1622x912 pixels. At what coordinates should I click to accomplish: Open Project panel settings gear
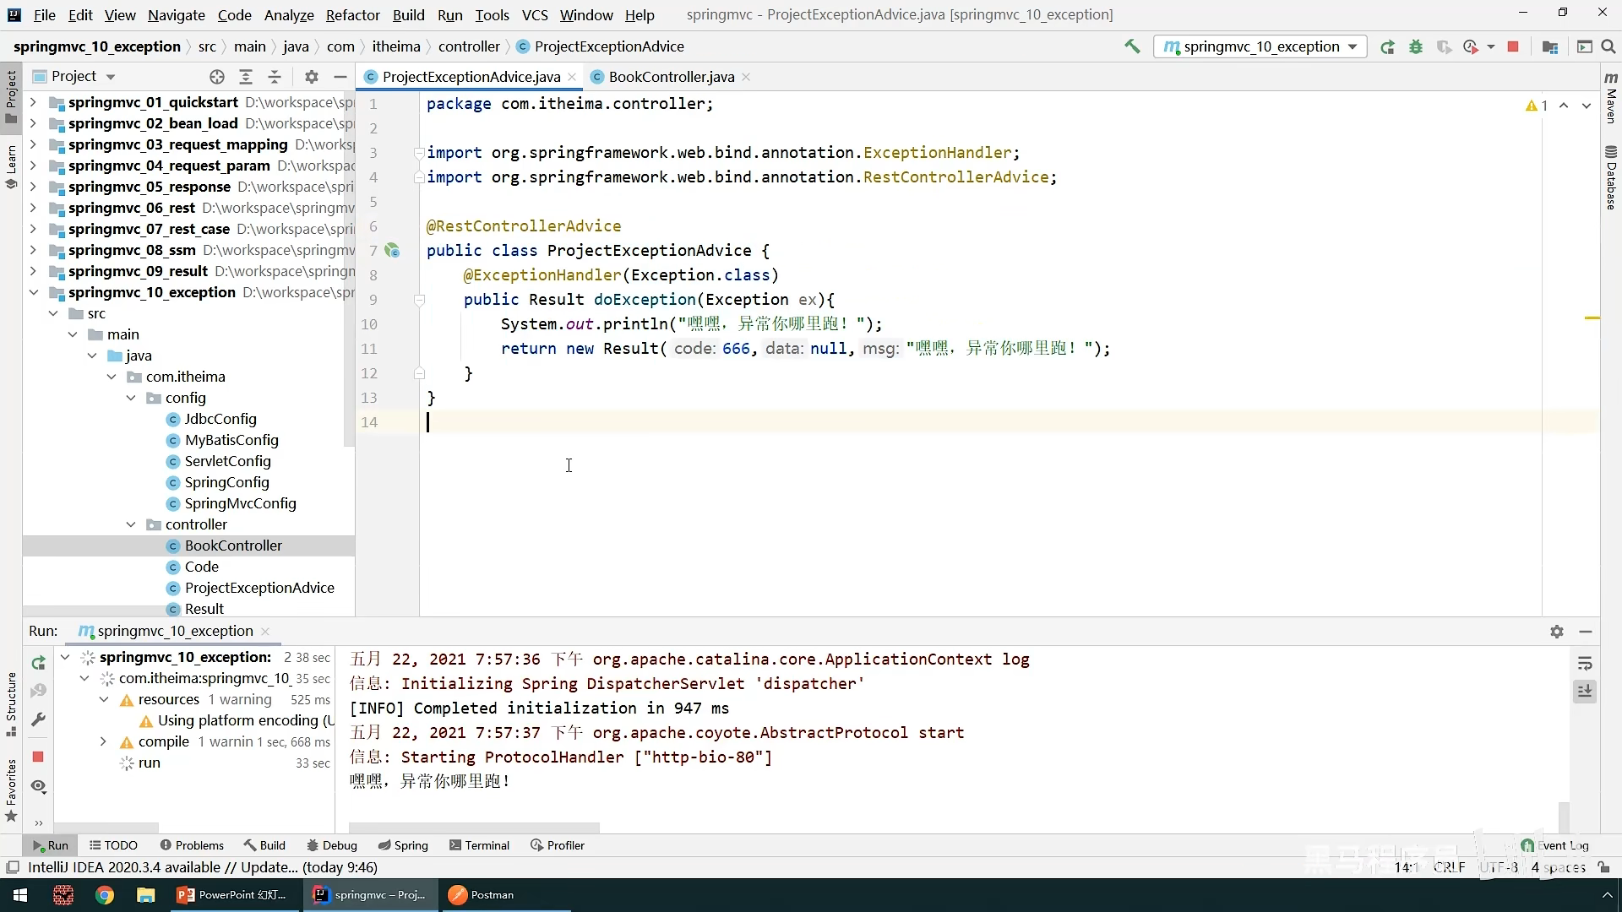tap(312, 77)
